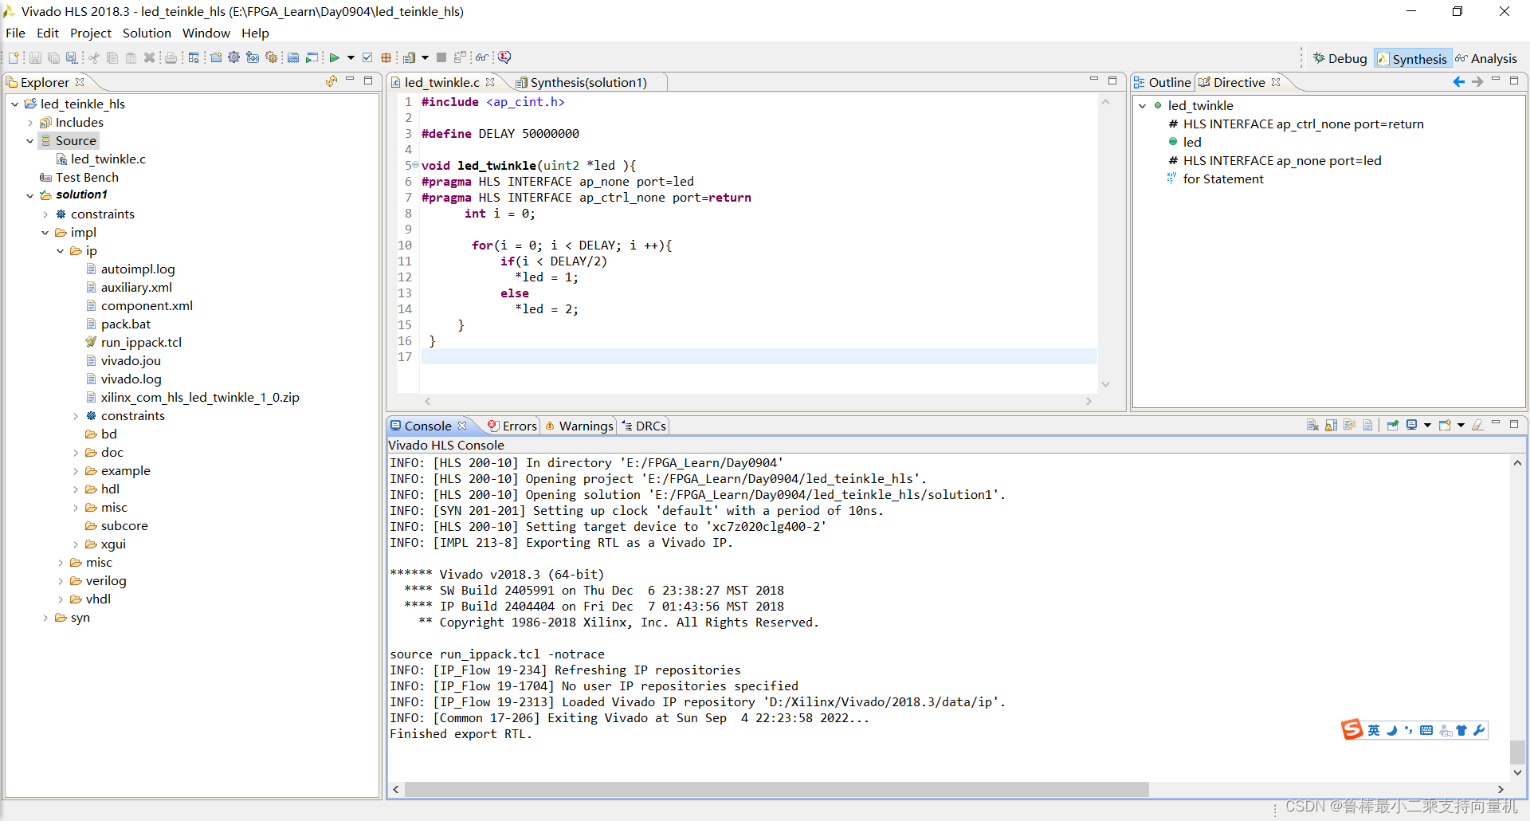Click the Clear Console icon
Screen dimensions: 1530x821
click(x=1312, y=425)
